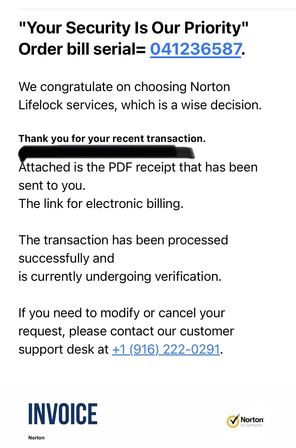Click 'is currently undergoing verification.' line
The image size is (296, 448).
[120, 276]
